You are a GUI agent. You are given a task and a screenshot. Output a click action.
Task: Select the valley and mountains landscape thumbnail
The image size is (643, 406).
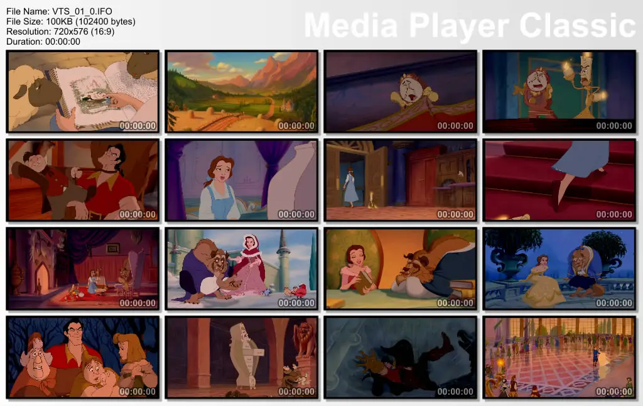[242, 92]
